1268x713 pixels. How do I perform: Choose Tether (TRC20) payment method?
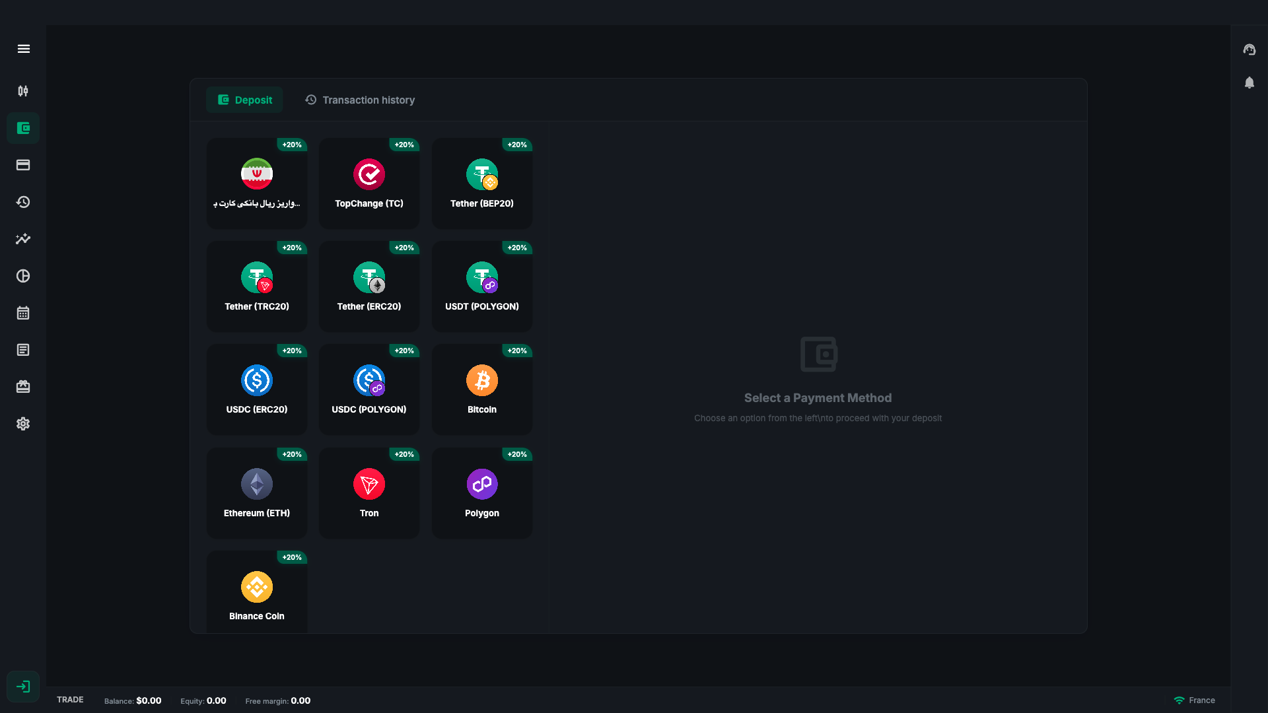click(257, 286)
